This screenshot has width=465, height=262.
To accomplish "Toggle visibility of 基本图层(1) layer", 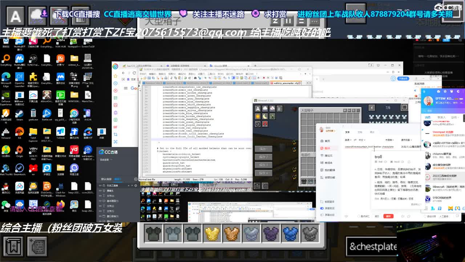I will pyautogui.click(x=101, y=201).
